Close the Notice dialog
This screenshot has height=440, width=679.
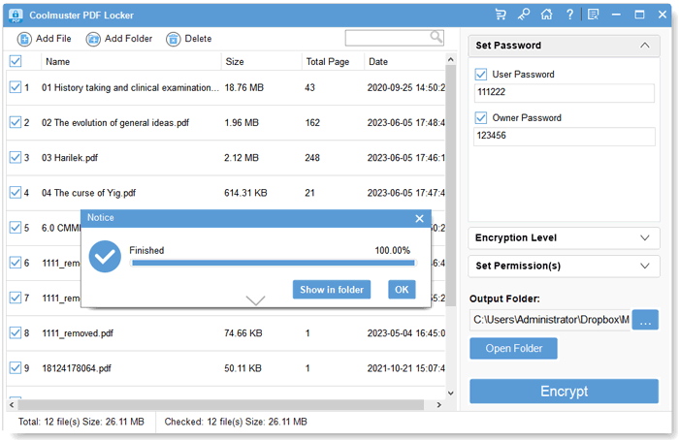click(419, 218)
